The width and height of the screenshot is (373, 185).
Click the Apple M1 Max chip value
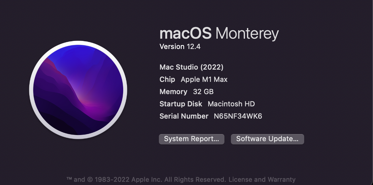[204, 79]
